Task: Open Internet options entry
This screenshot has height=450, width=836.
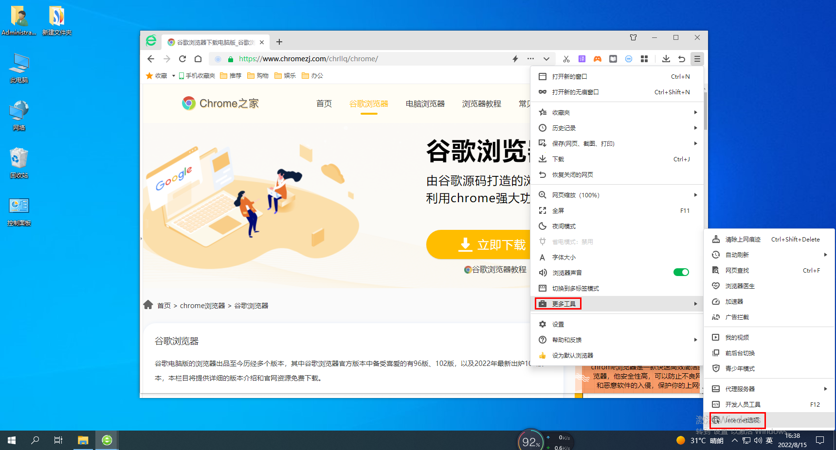Action: 769,420
